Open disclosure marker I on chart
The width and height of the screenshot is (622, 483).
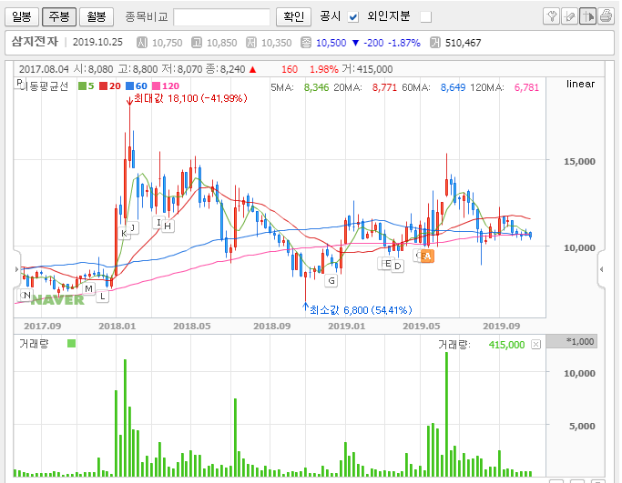(x=158, y=222)
